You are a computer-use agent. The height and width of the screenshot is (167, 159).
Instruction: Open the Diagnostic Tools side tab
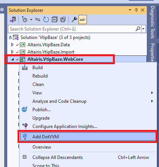[153, 22]
